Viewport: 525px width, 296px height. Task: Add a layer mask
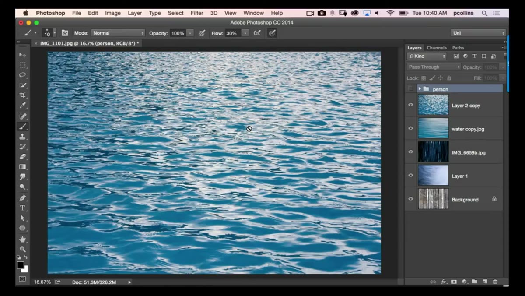(454, 282)
